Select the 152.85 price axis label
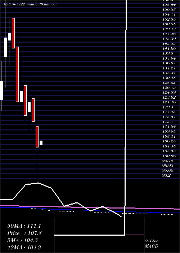Screen dimensions: 180x253 click(169, 19)
